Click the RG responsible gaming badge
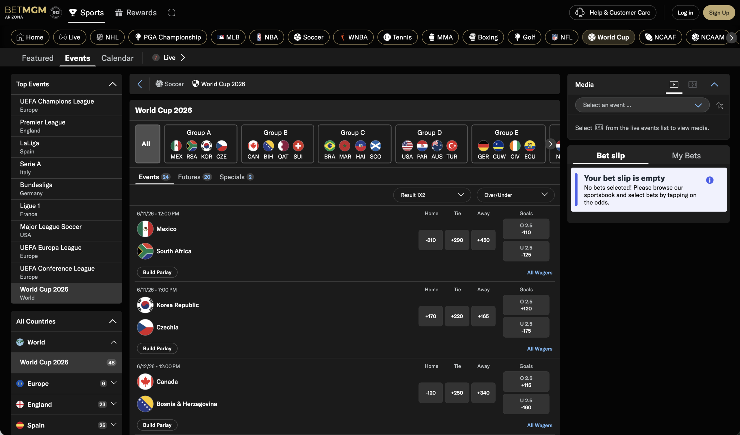The image size is (740, 435). tap(55, 13)
